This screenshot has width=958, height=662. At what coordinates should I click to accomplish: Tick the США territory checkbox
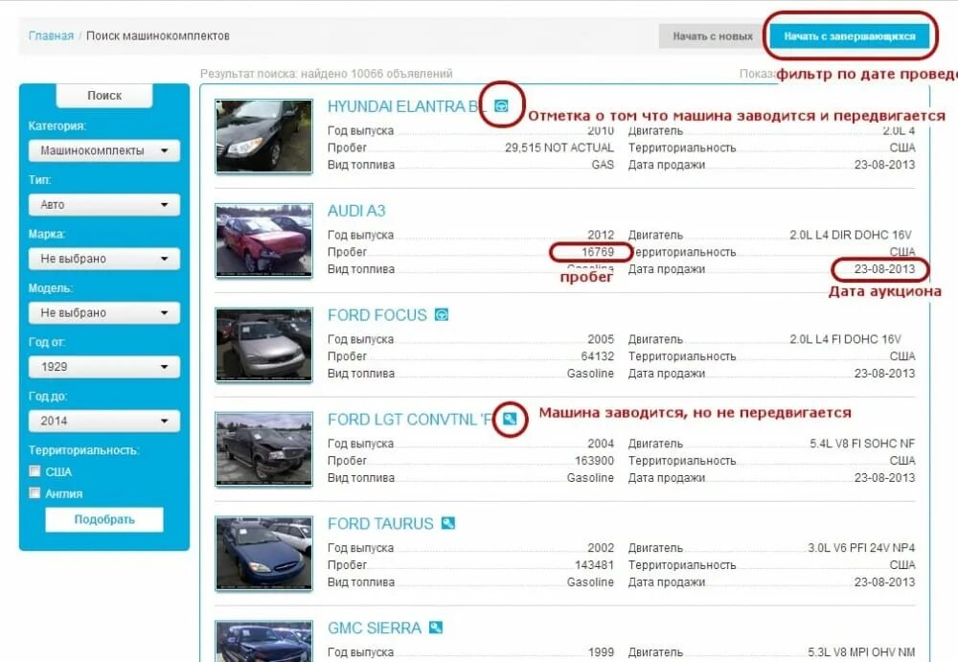(34, 471)
